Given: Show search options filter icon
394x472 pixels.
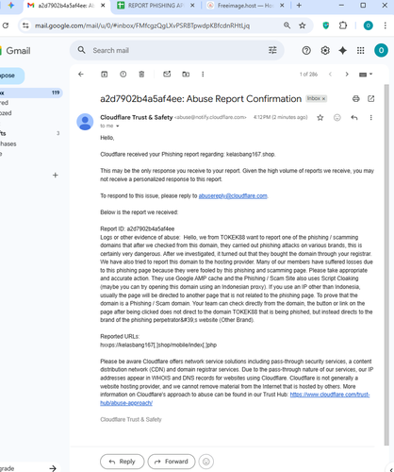Looking at the screenshot, I should [272, 50].
